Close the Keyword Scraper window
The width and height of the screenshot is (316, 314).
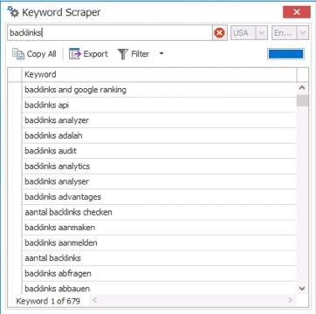[297, 12]
